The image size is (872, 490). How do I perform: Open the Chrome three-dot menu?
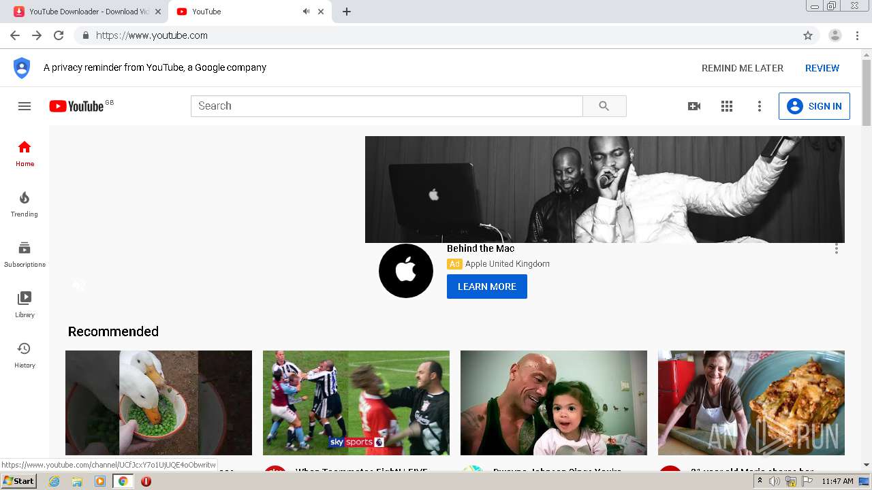[x=857, y=35]
